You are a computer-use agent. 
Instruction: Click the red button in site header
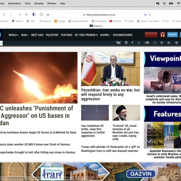pos(151,35)
